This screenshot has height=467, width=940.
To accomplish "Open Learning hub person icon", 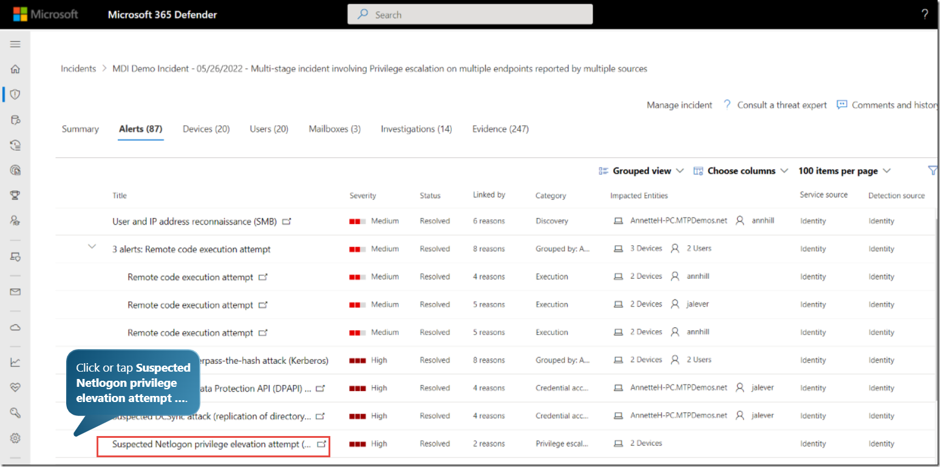I will [x=16, y=220].
